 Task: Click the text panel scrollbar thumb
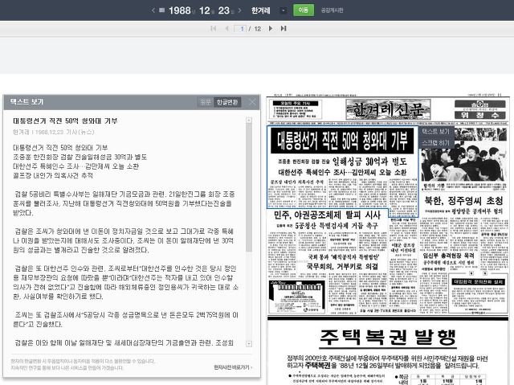pos(249,187)
